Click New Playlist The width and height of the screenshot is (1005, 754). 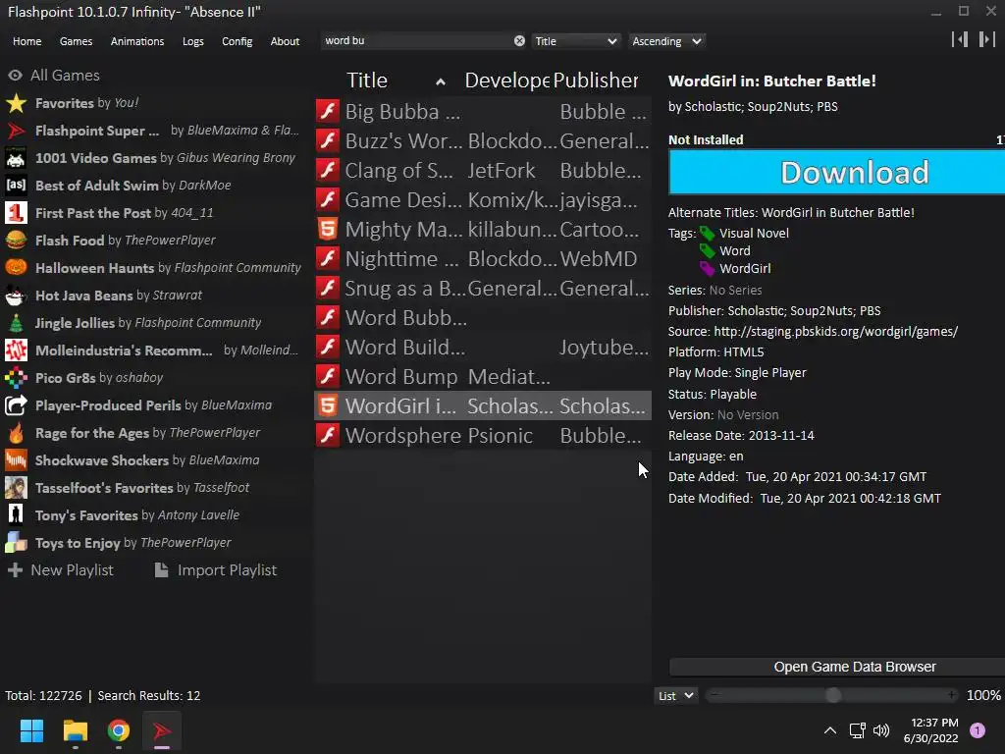61,570
